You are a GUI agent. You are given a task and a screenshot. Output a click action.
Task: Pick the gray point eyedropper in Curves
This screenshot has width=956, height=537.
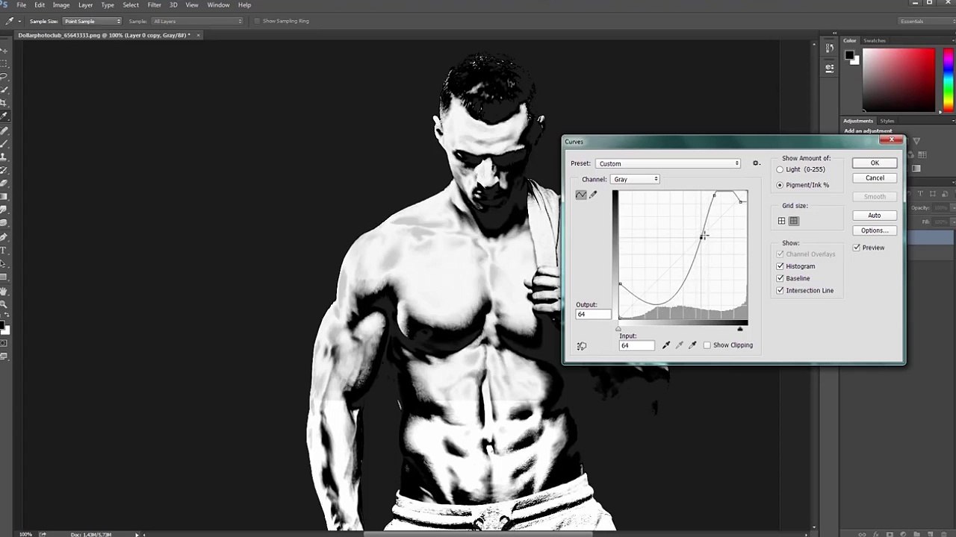pos(679,345)
